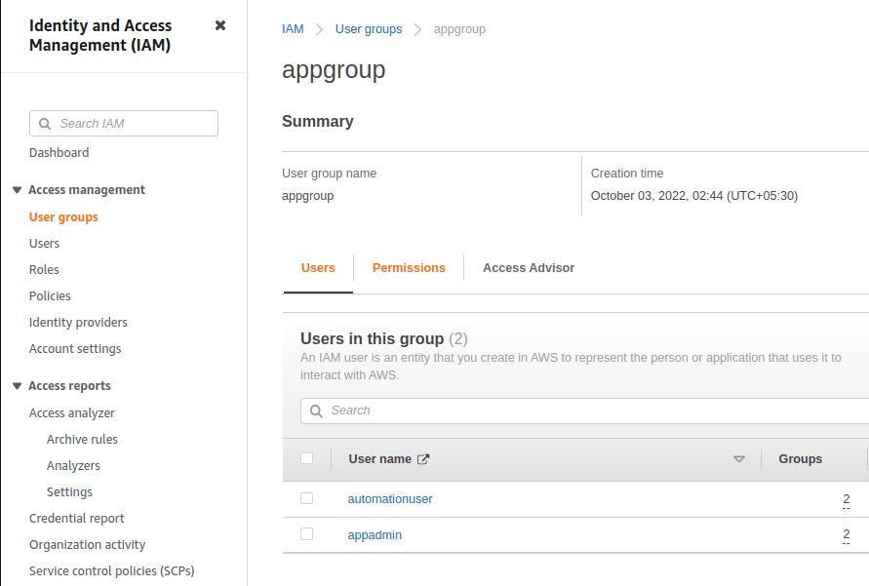The height and width of the screenshot is (586, 869).
Task: Switch to the Permissions tab
Action: (x=409, y=268)
